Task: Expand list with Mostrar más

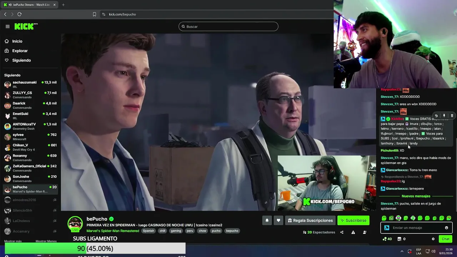Action: (x=13, y=241)
